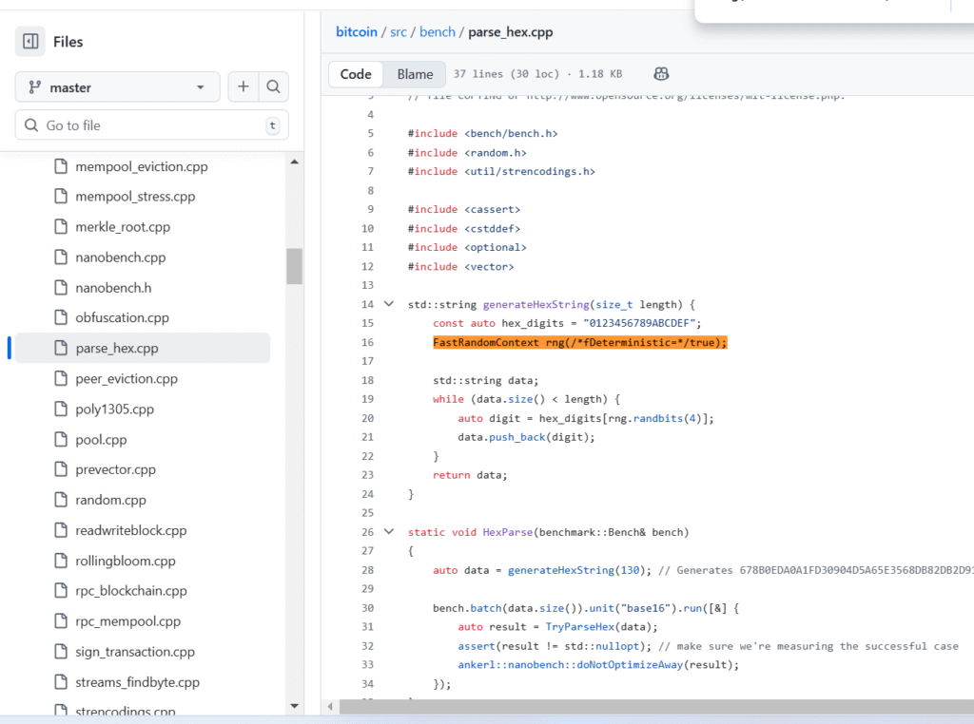Open GitHub Copilot icon beside file stats

point(660,73)
